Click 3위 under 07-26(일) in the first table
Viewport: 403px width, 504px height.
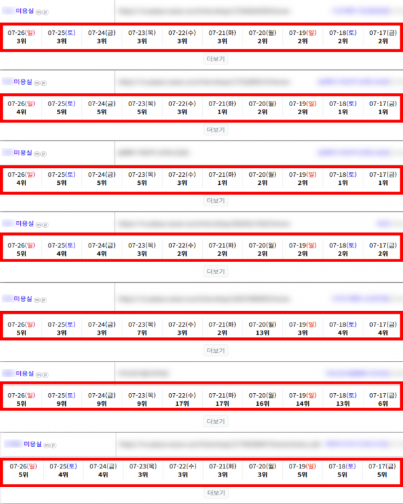[x=21, y=41]
